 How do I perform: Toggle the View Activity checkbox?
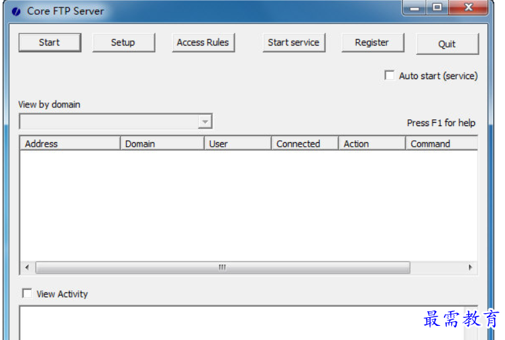pyautogui.click(x=27, y=293)
